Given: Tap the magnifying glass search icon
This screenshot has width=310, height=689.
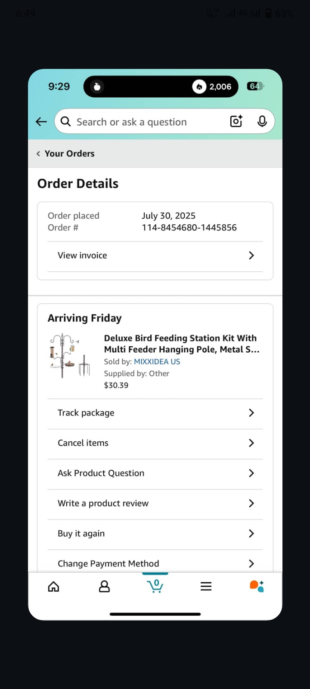Looking at the screenshot, I should pos(65,122).
